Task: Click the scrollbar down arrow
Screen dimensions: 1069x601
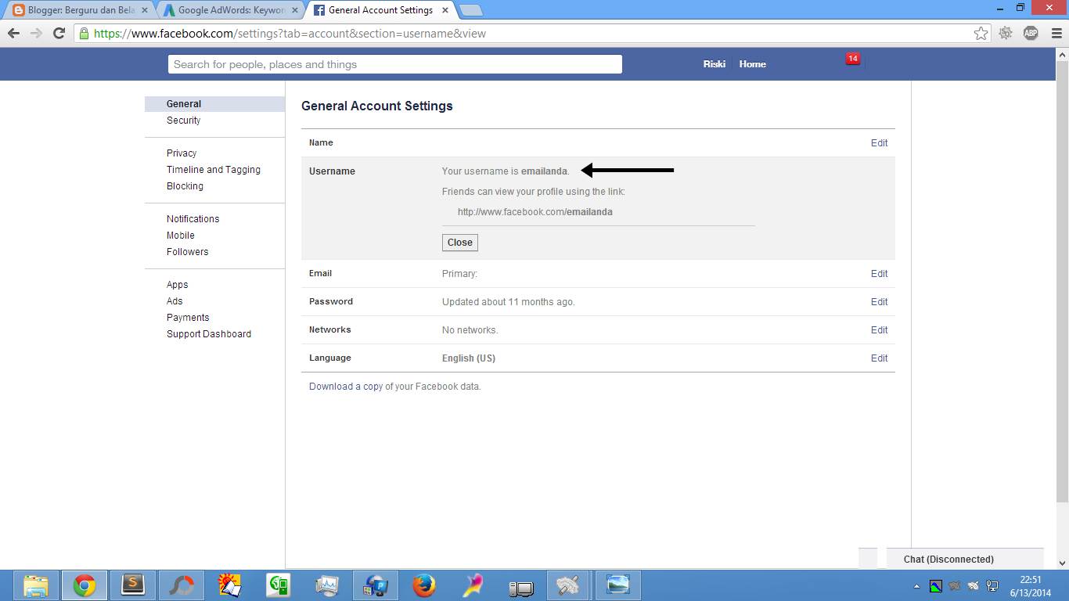Action: click(1062, 563)
